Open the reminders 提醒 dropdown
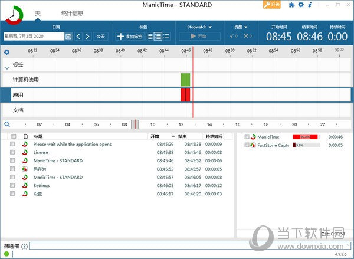354x259 pixels. 241,27
